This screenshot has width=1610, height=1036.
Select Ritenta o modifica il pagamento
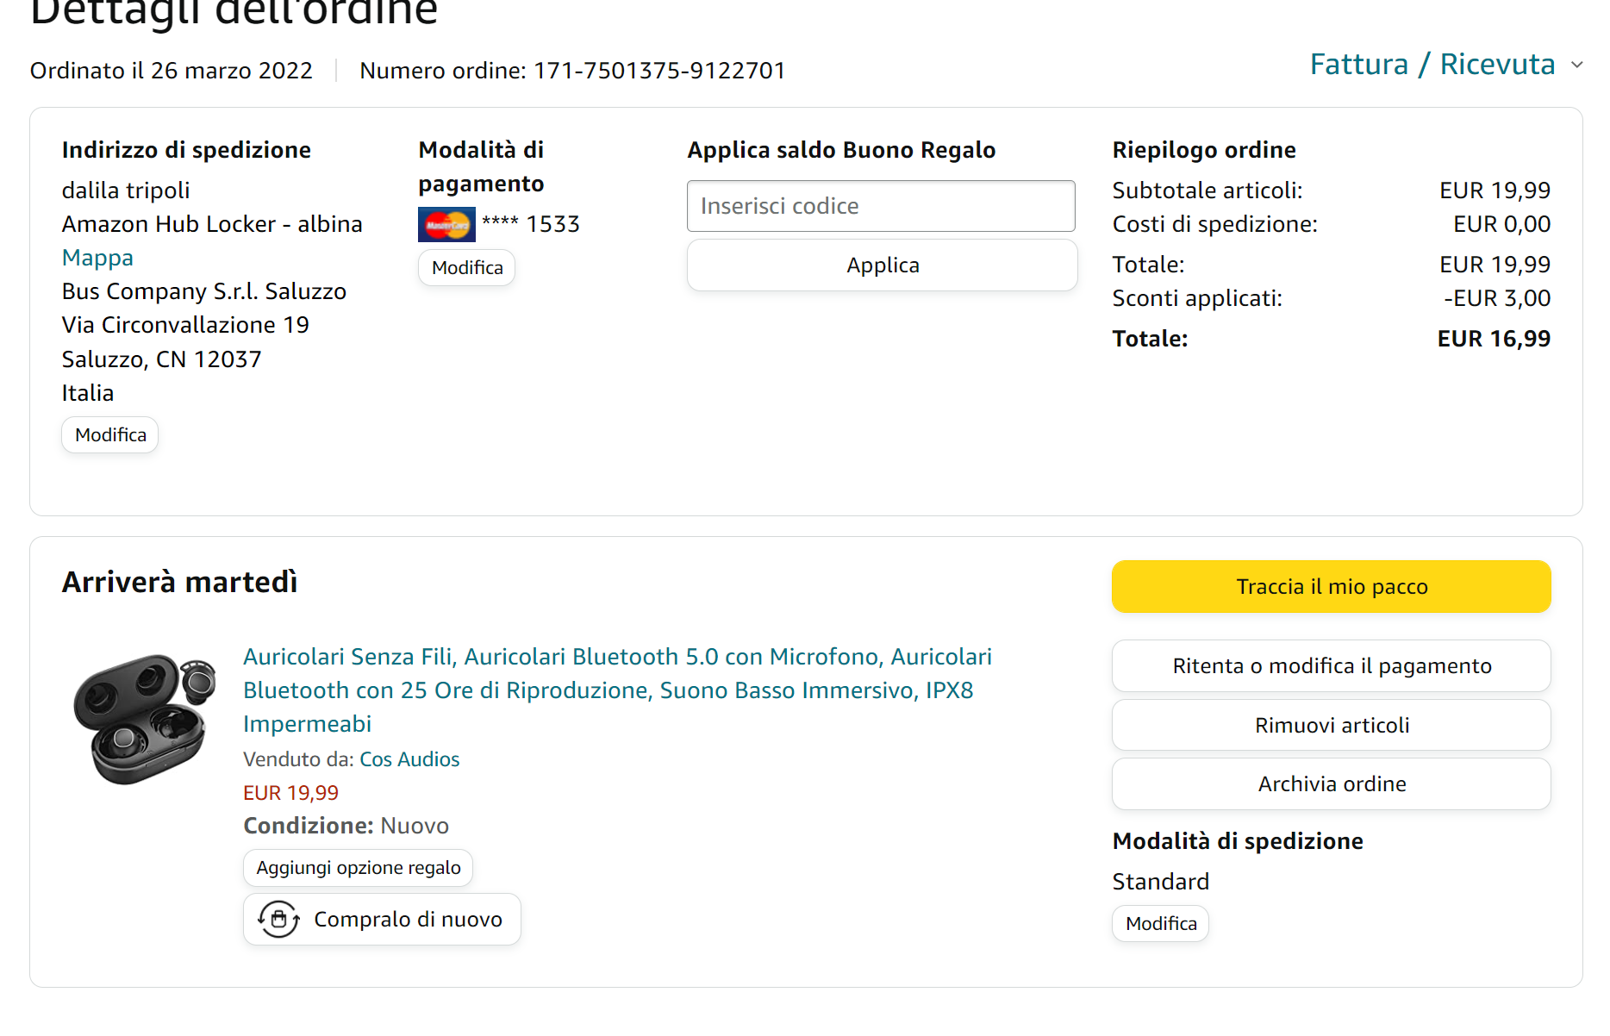coord(1331,666)
